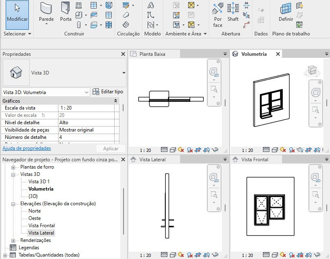This screenshot has width=330, height=259.
Task: Expand the Ambiente e Área panel dropdown
Action: (x=205, y=34)
